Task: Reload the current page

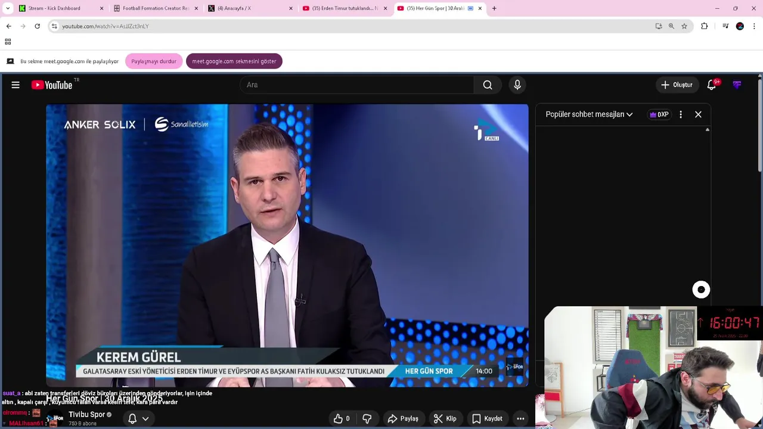Action: coord(37,26)
